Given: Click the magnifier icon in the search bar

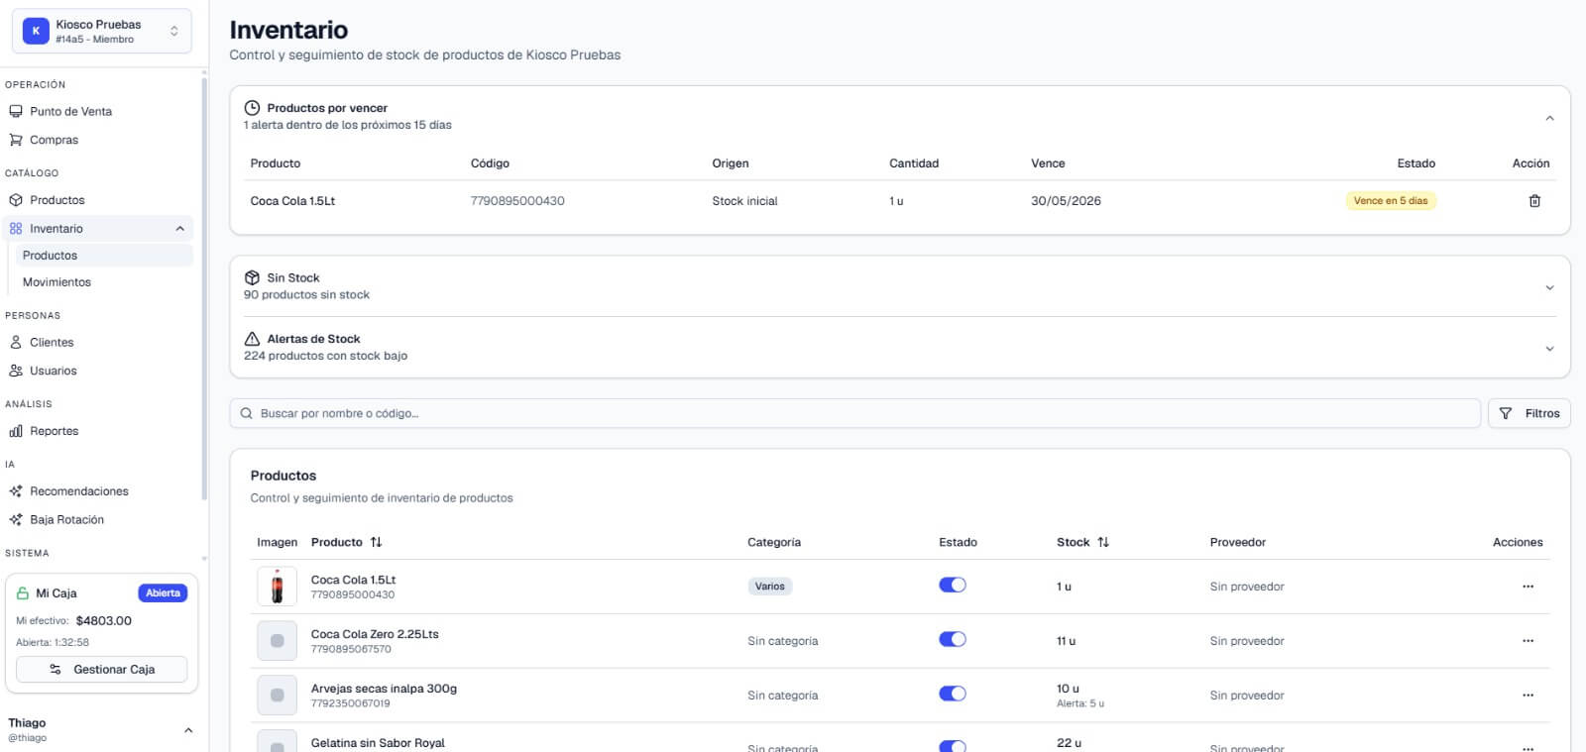Looking at the screenshot, I should pos(247,414).
